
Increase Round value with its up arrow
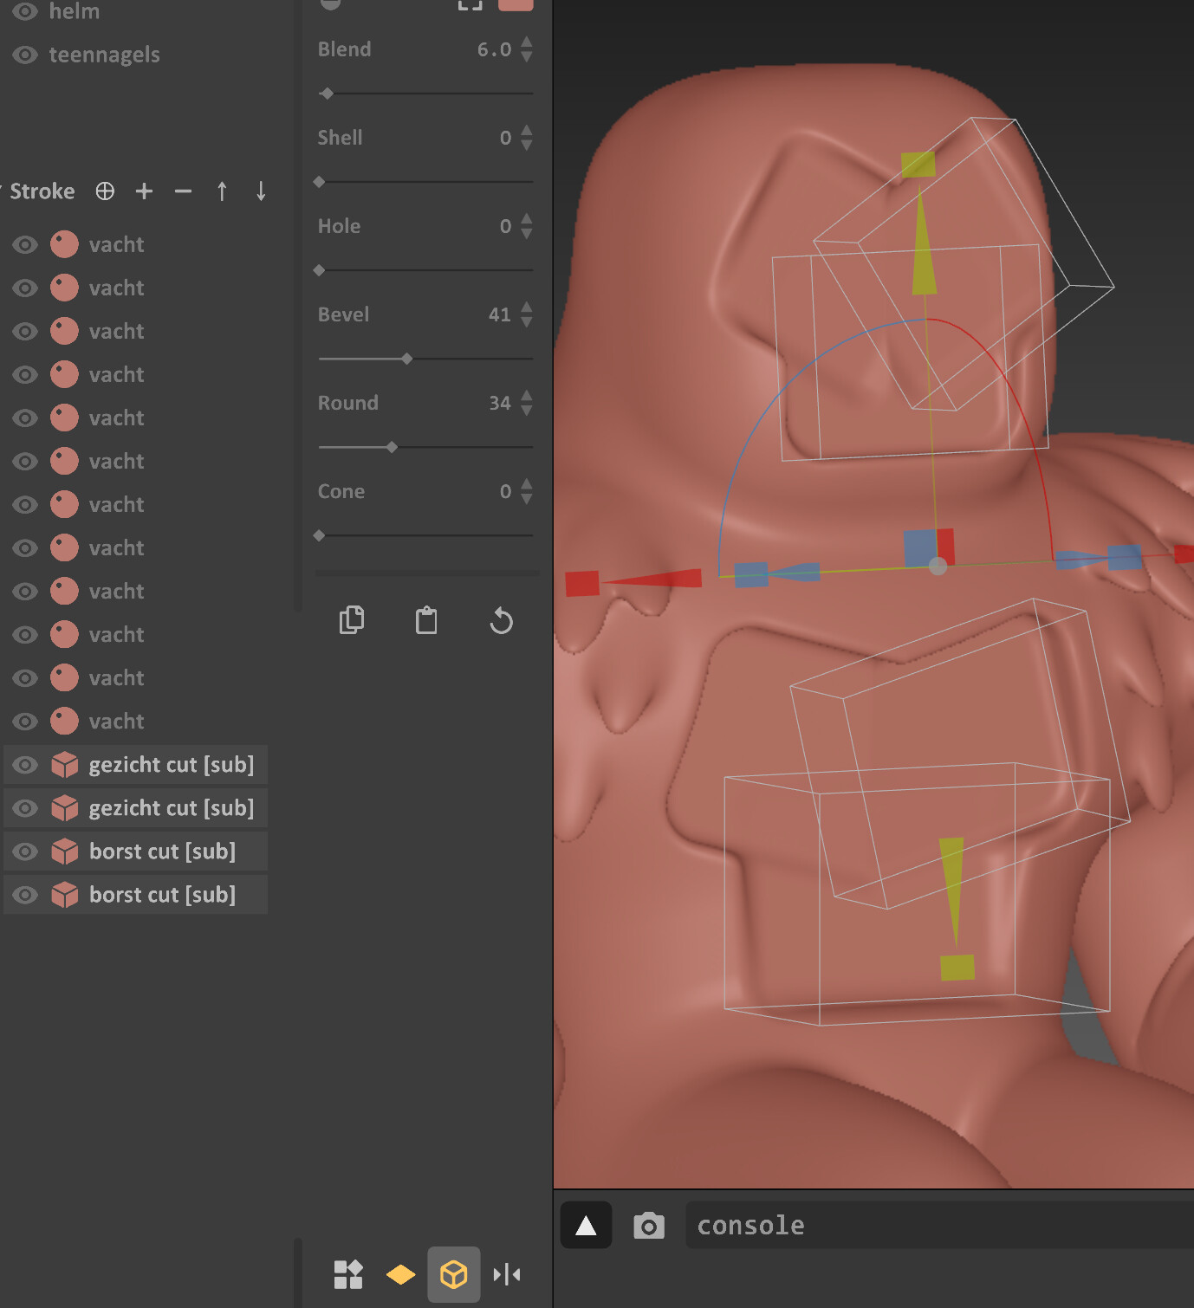527,395
